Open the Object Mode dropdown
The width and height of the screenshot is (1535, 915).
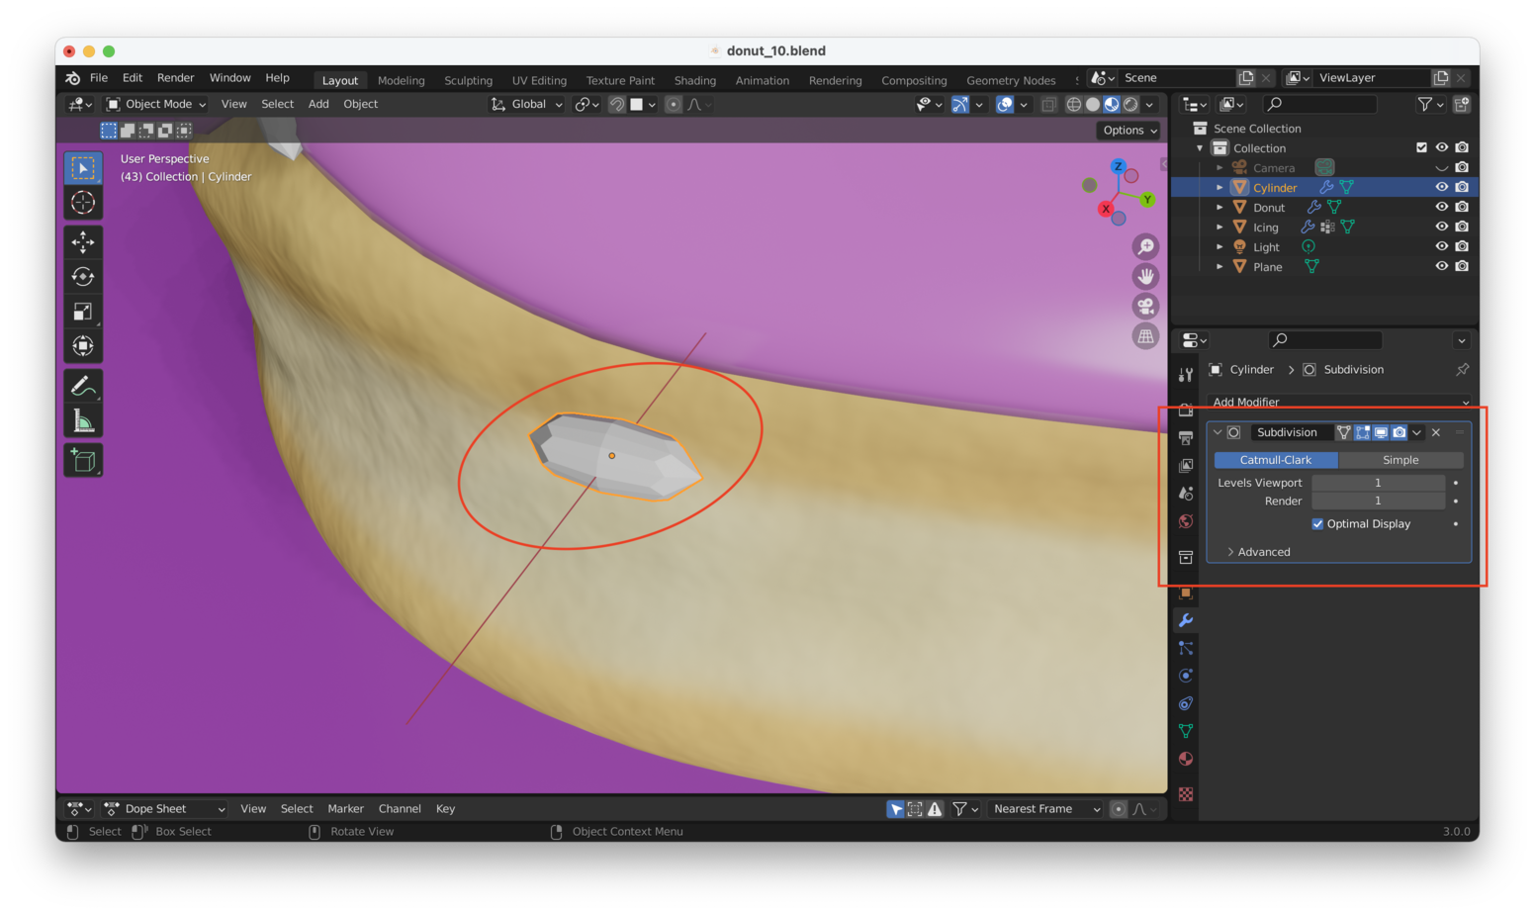point(156,104)
